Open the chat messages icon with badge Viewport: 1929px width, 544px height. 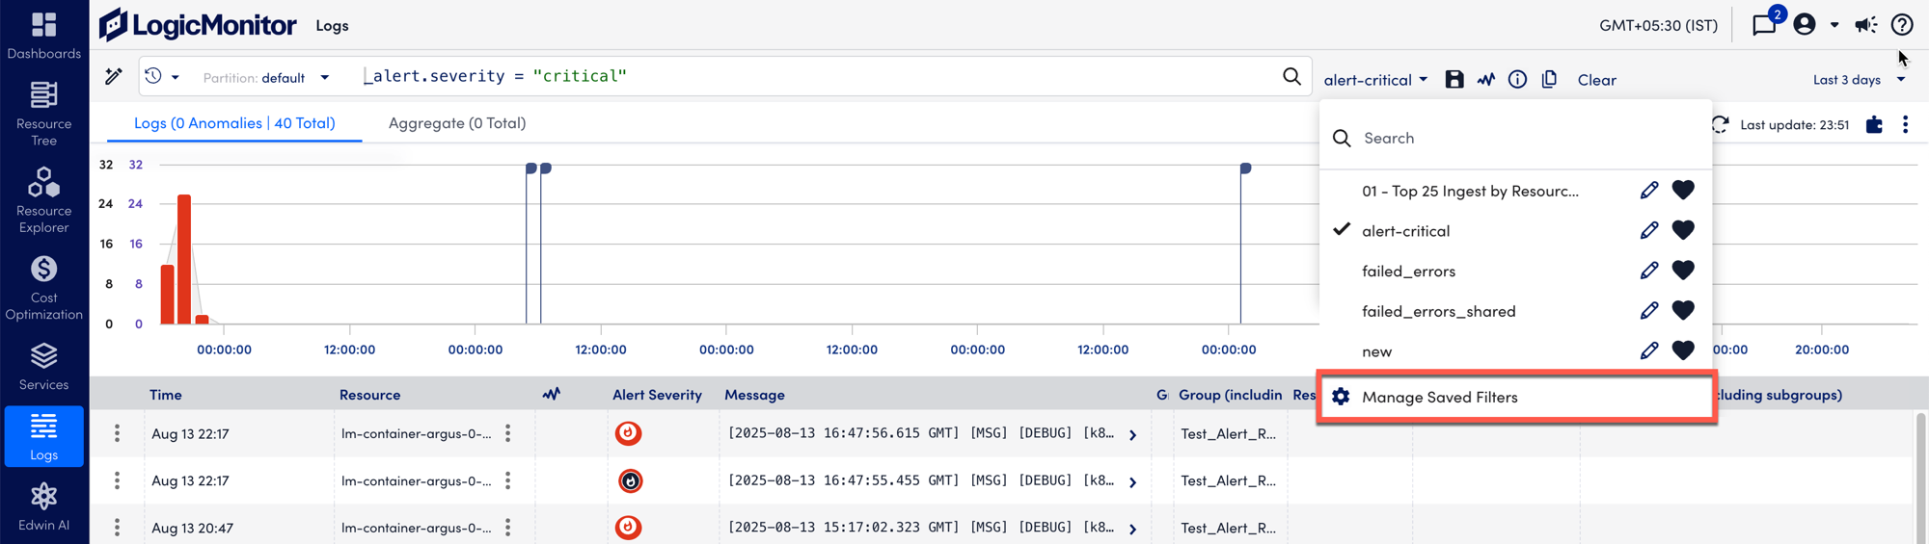click(x=1765, y=24)
